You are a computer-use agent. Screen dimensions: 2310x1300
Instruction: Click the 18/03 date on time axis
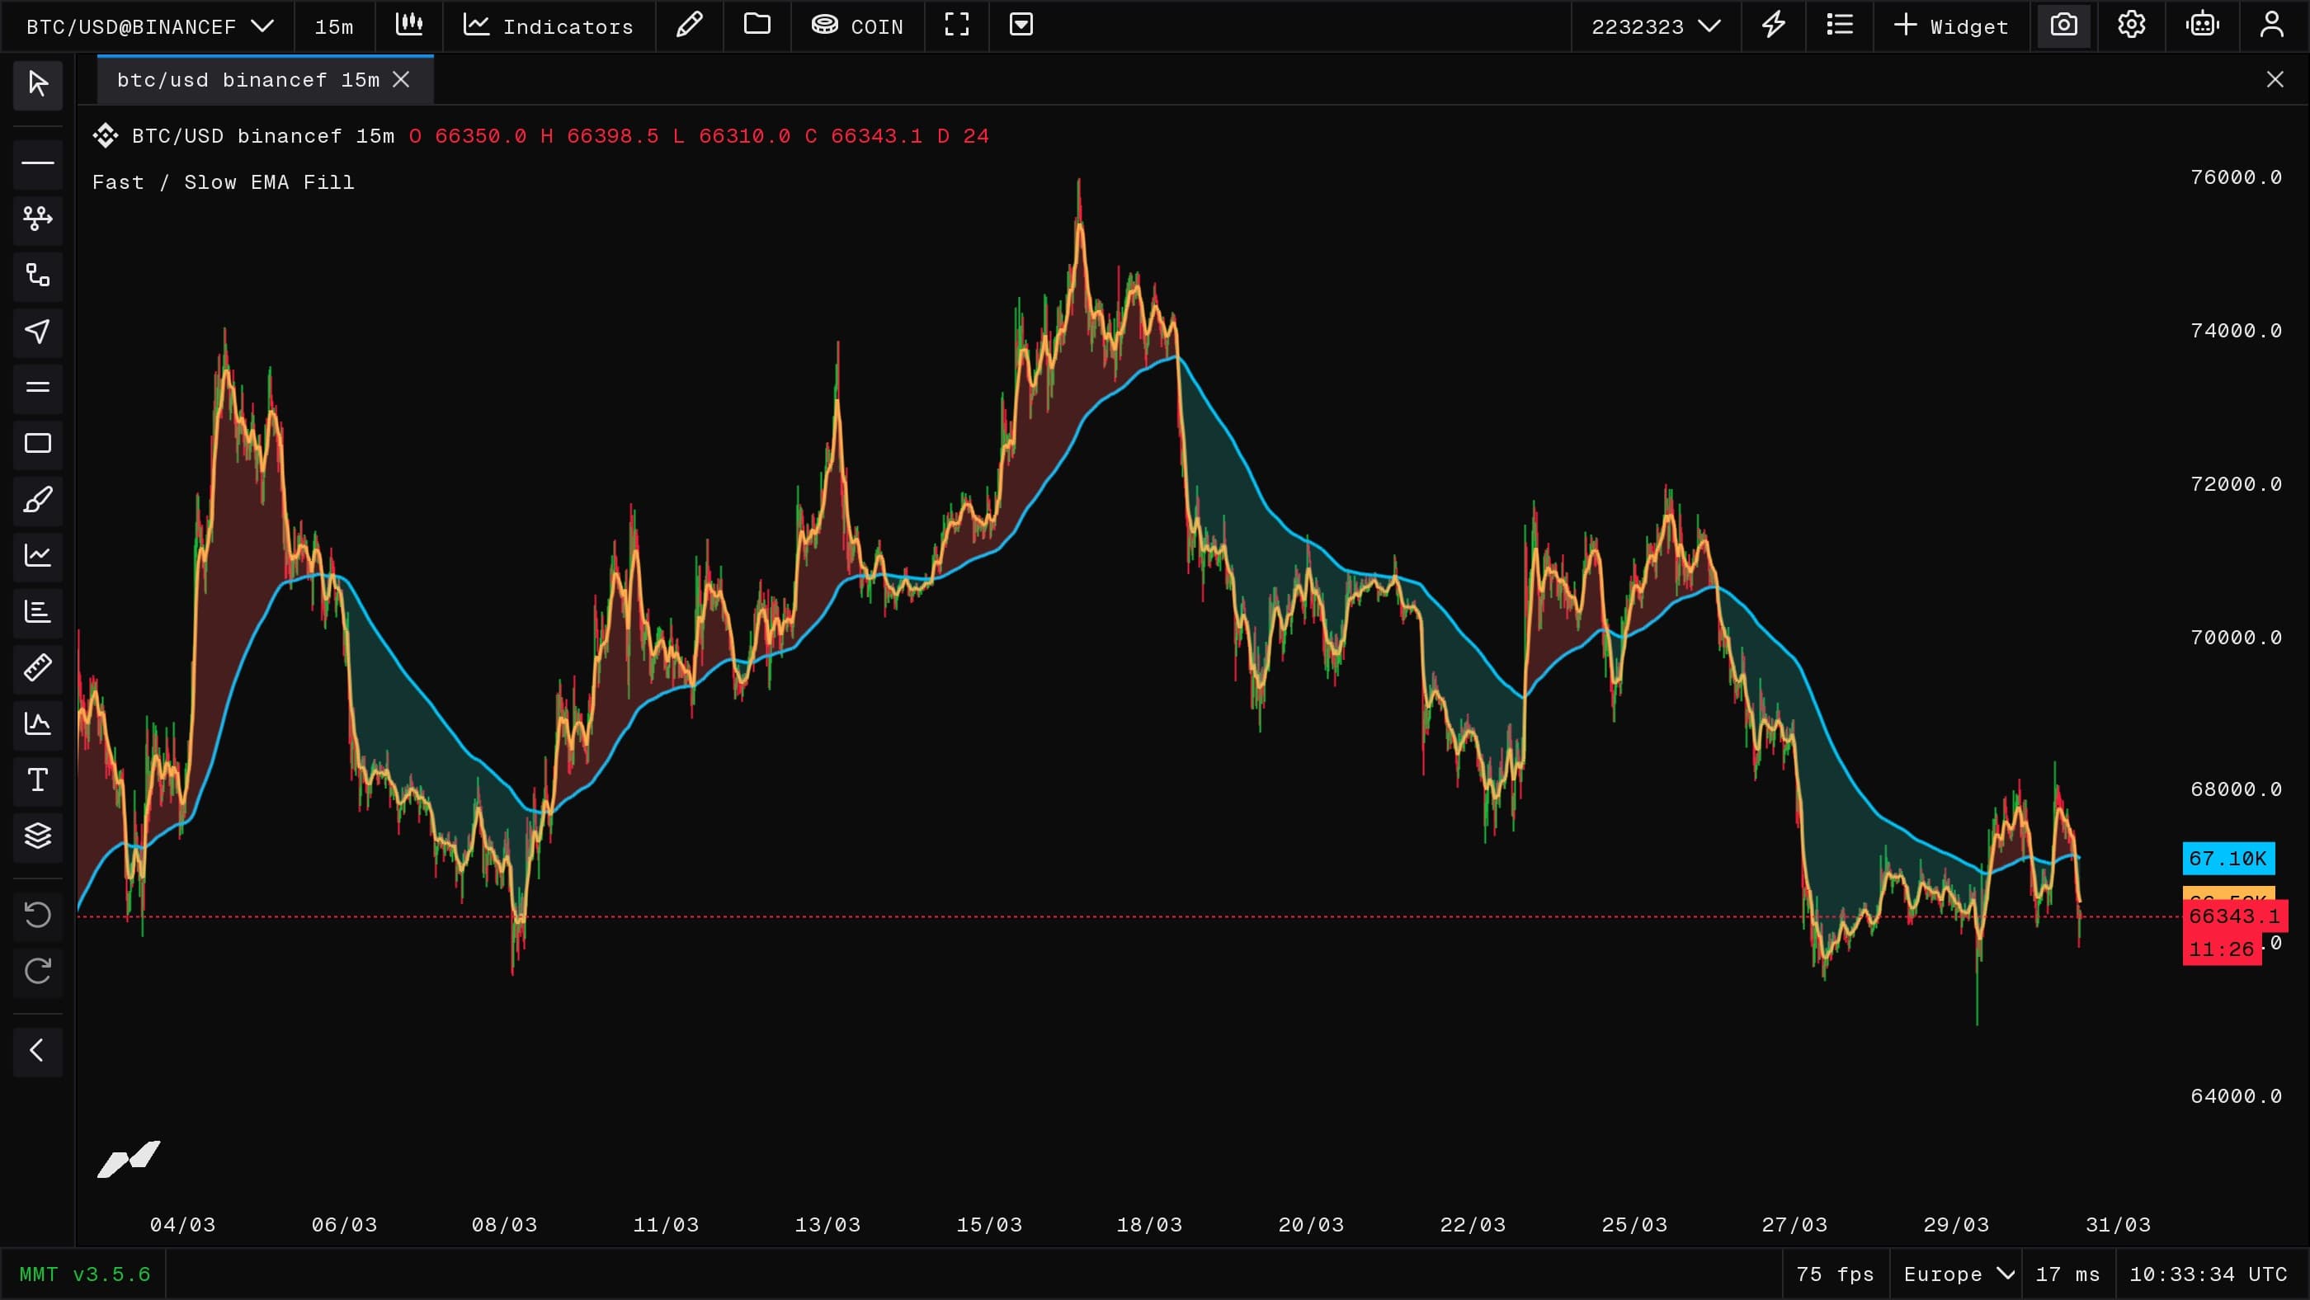pyautogui.click(x=1149, y=1225)
